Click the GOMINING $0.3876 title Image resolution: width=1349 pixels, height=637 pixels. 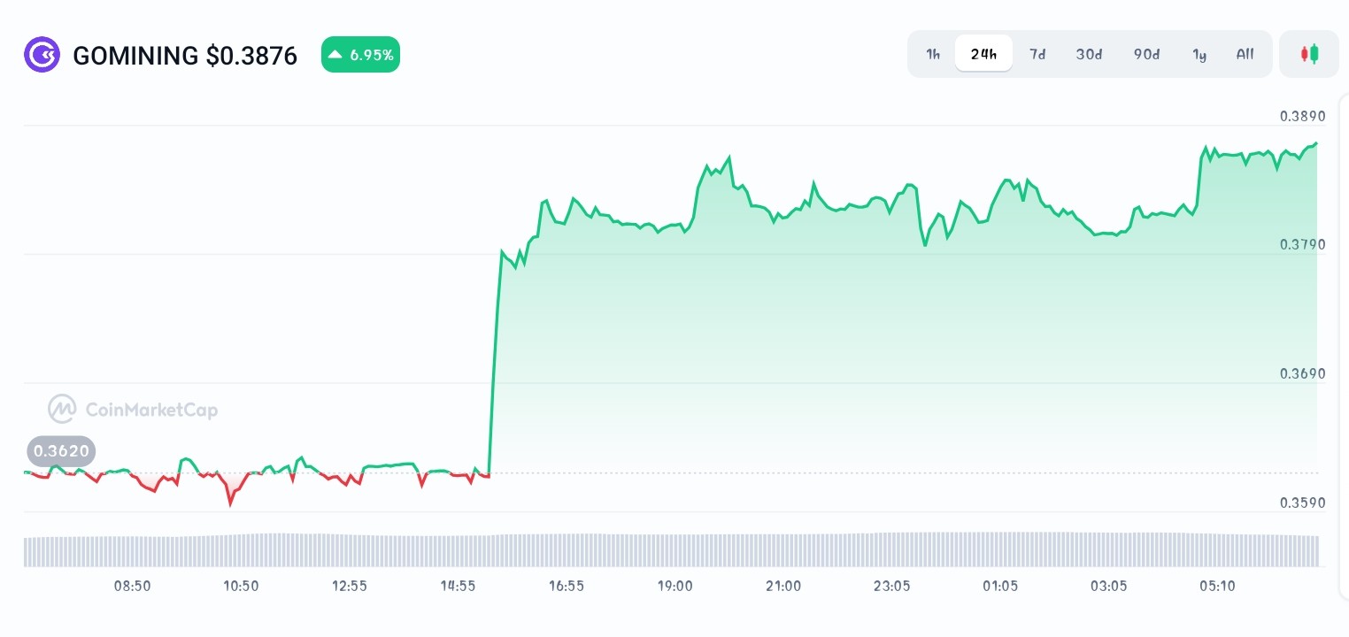[x=185, y=56]
